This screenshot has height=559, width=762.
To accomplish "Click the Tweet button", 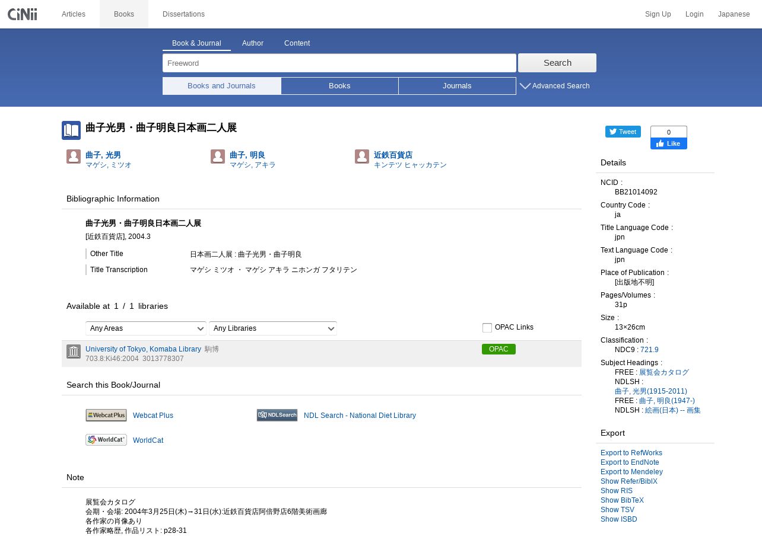I will (623, 132).
